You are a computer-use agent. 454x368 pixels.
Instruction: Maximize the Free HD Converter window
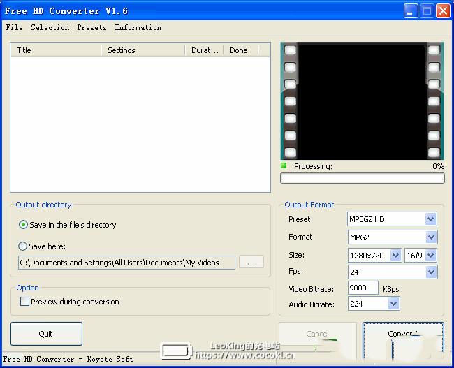click(x=427, y=11)
